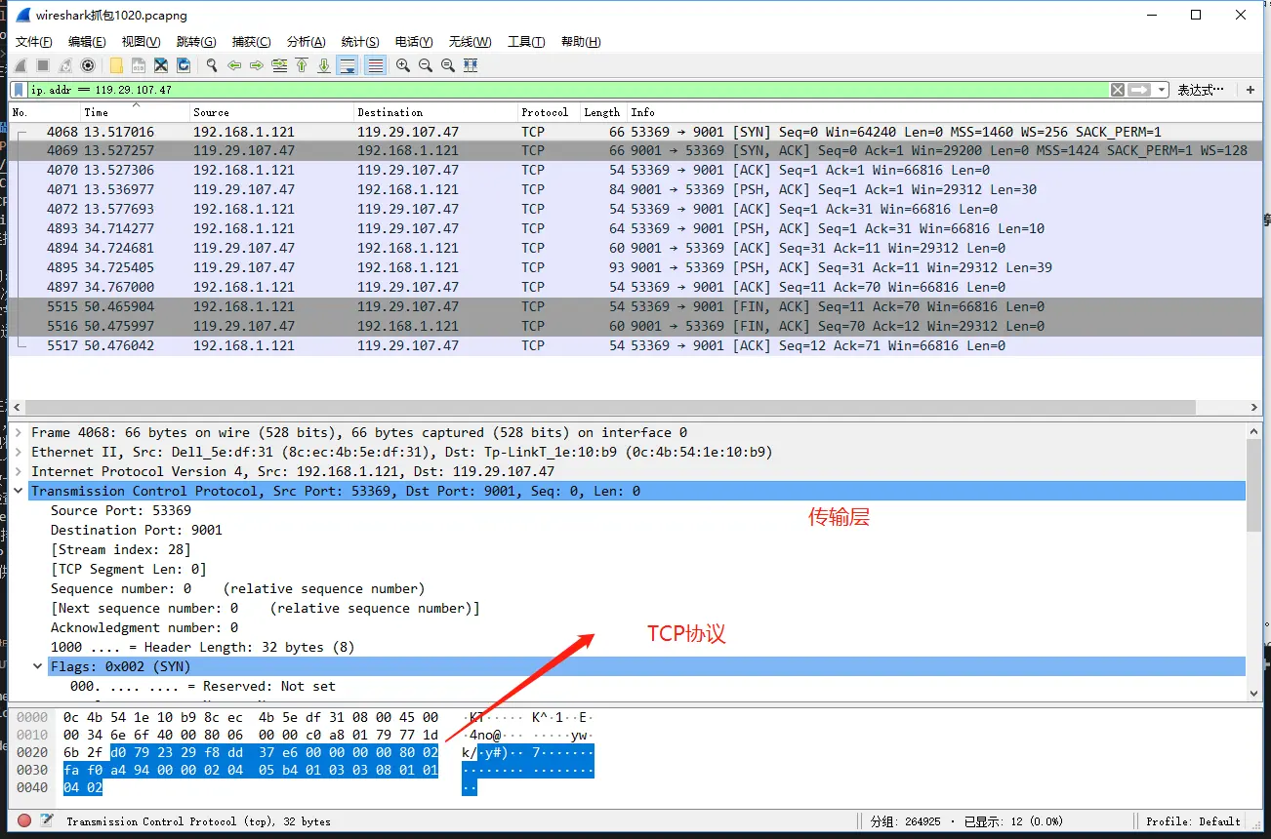The width and height of the screenshot is (1271, 839).
Task: Select the Source Port: 53369 line
Action: coord(121,510)
